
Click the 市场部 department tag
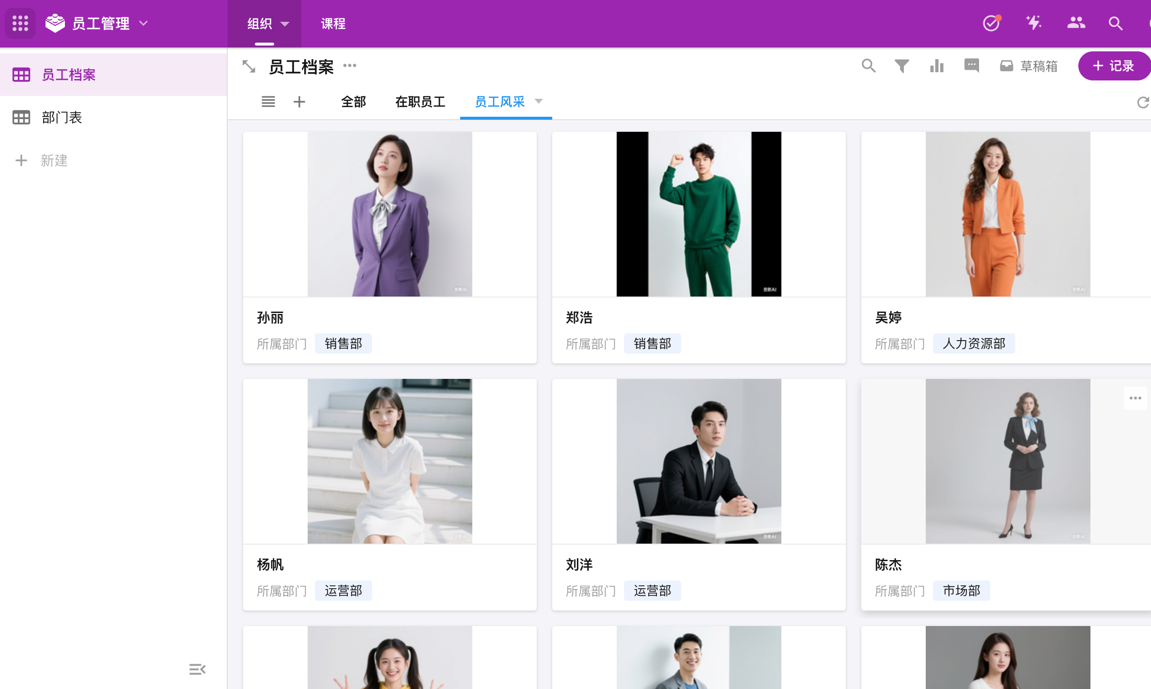click(962, 591)
